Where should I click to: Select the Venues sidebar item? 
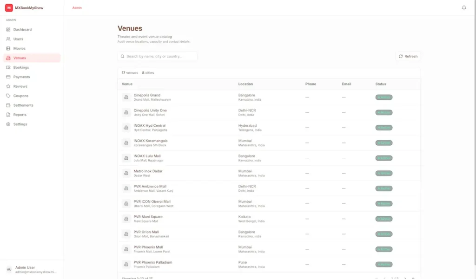tap(32, 58)
